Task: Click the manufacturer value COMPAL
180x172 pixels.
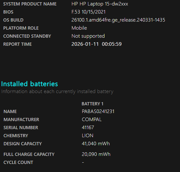Action: coord(92,119)
